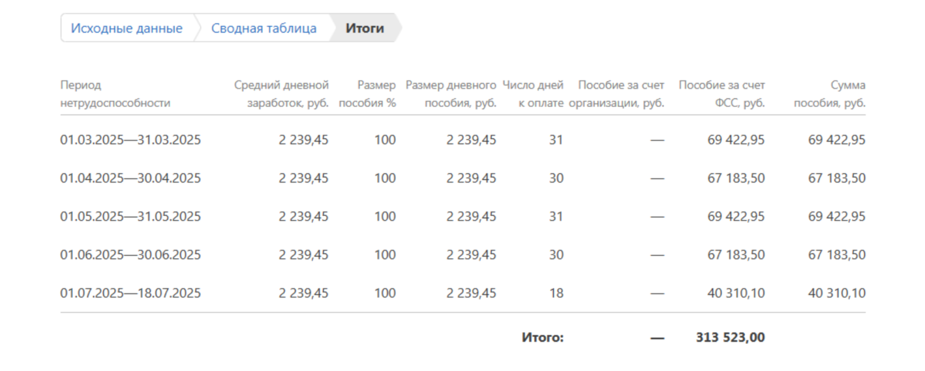Viewport: 925px width, 371px height.
Task: Click the Средний дневной заработок column header
Action: pyautogui.click(x=281, y=94)
